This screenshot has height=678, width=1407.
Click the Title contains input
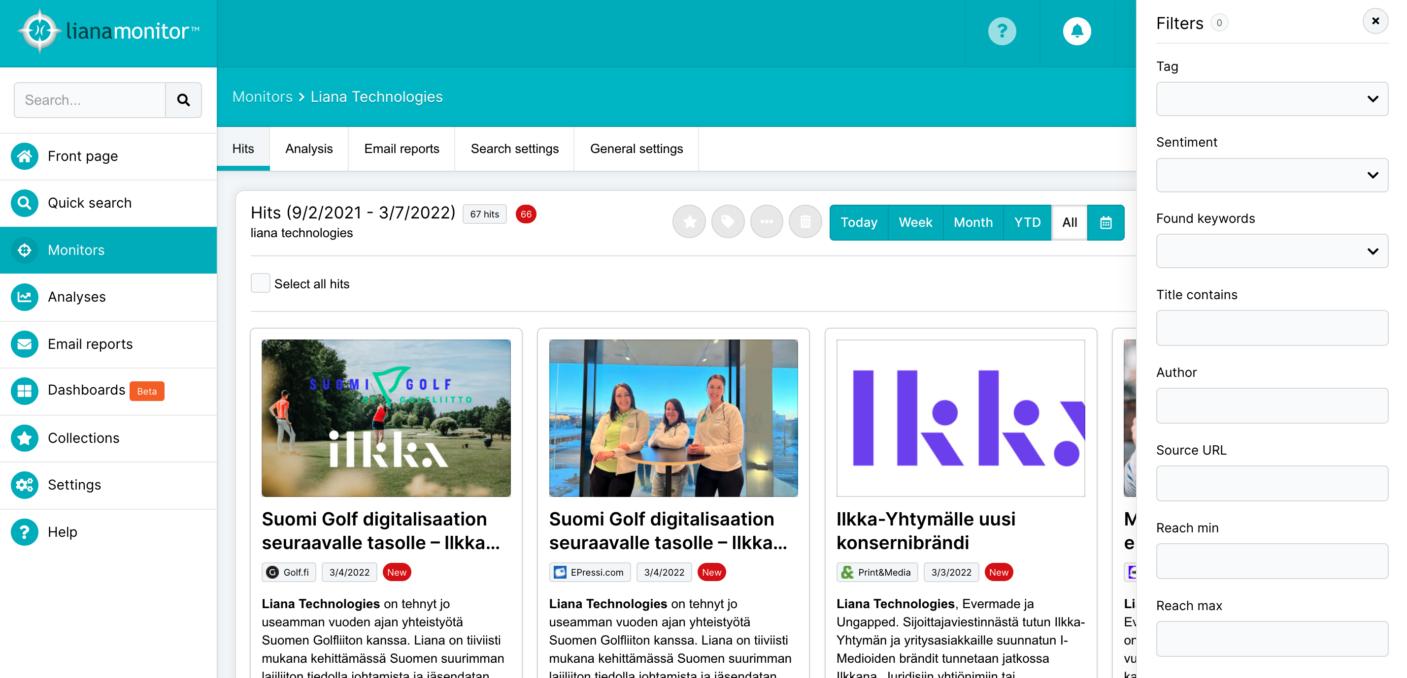(x=1272, y=328)
